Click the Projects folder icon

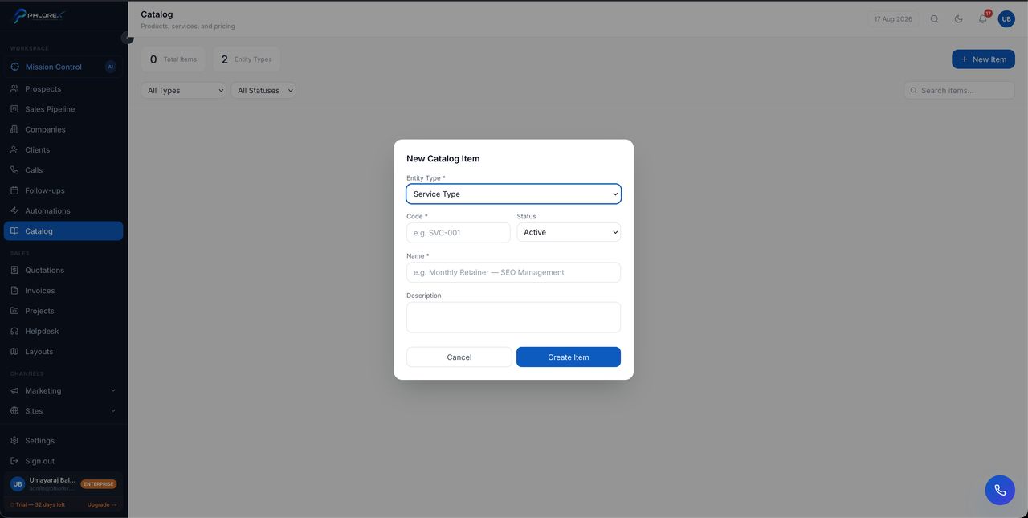click(14, 311)
